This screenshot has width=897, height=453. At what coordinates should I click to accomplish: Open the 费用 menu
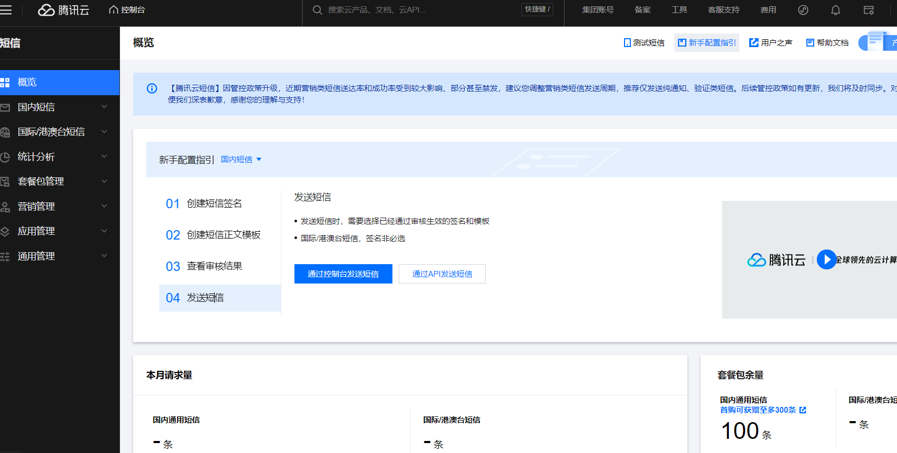(x=768, y=10)
